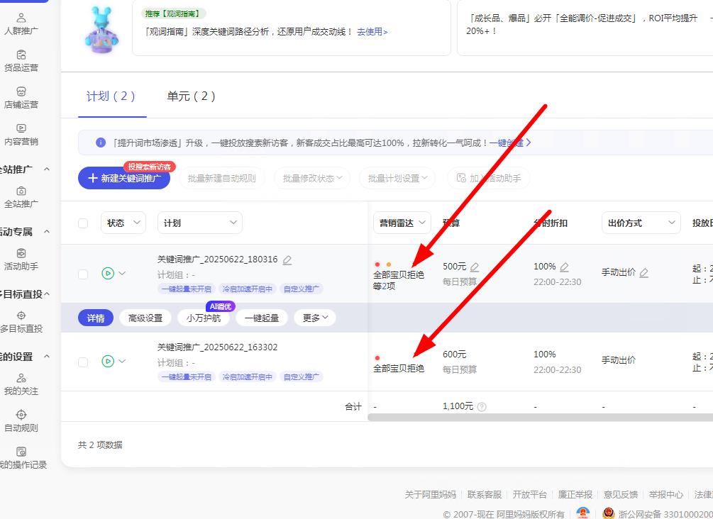Click 批量新建自动规则 button
Screen dimensions: 713x519
[221, 178]
